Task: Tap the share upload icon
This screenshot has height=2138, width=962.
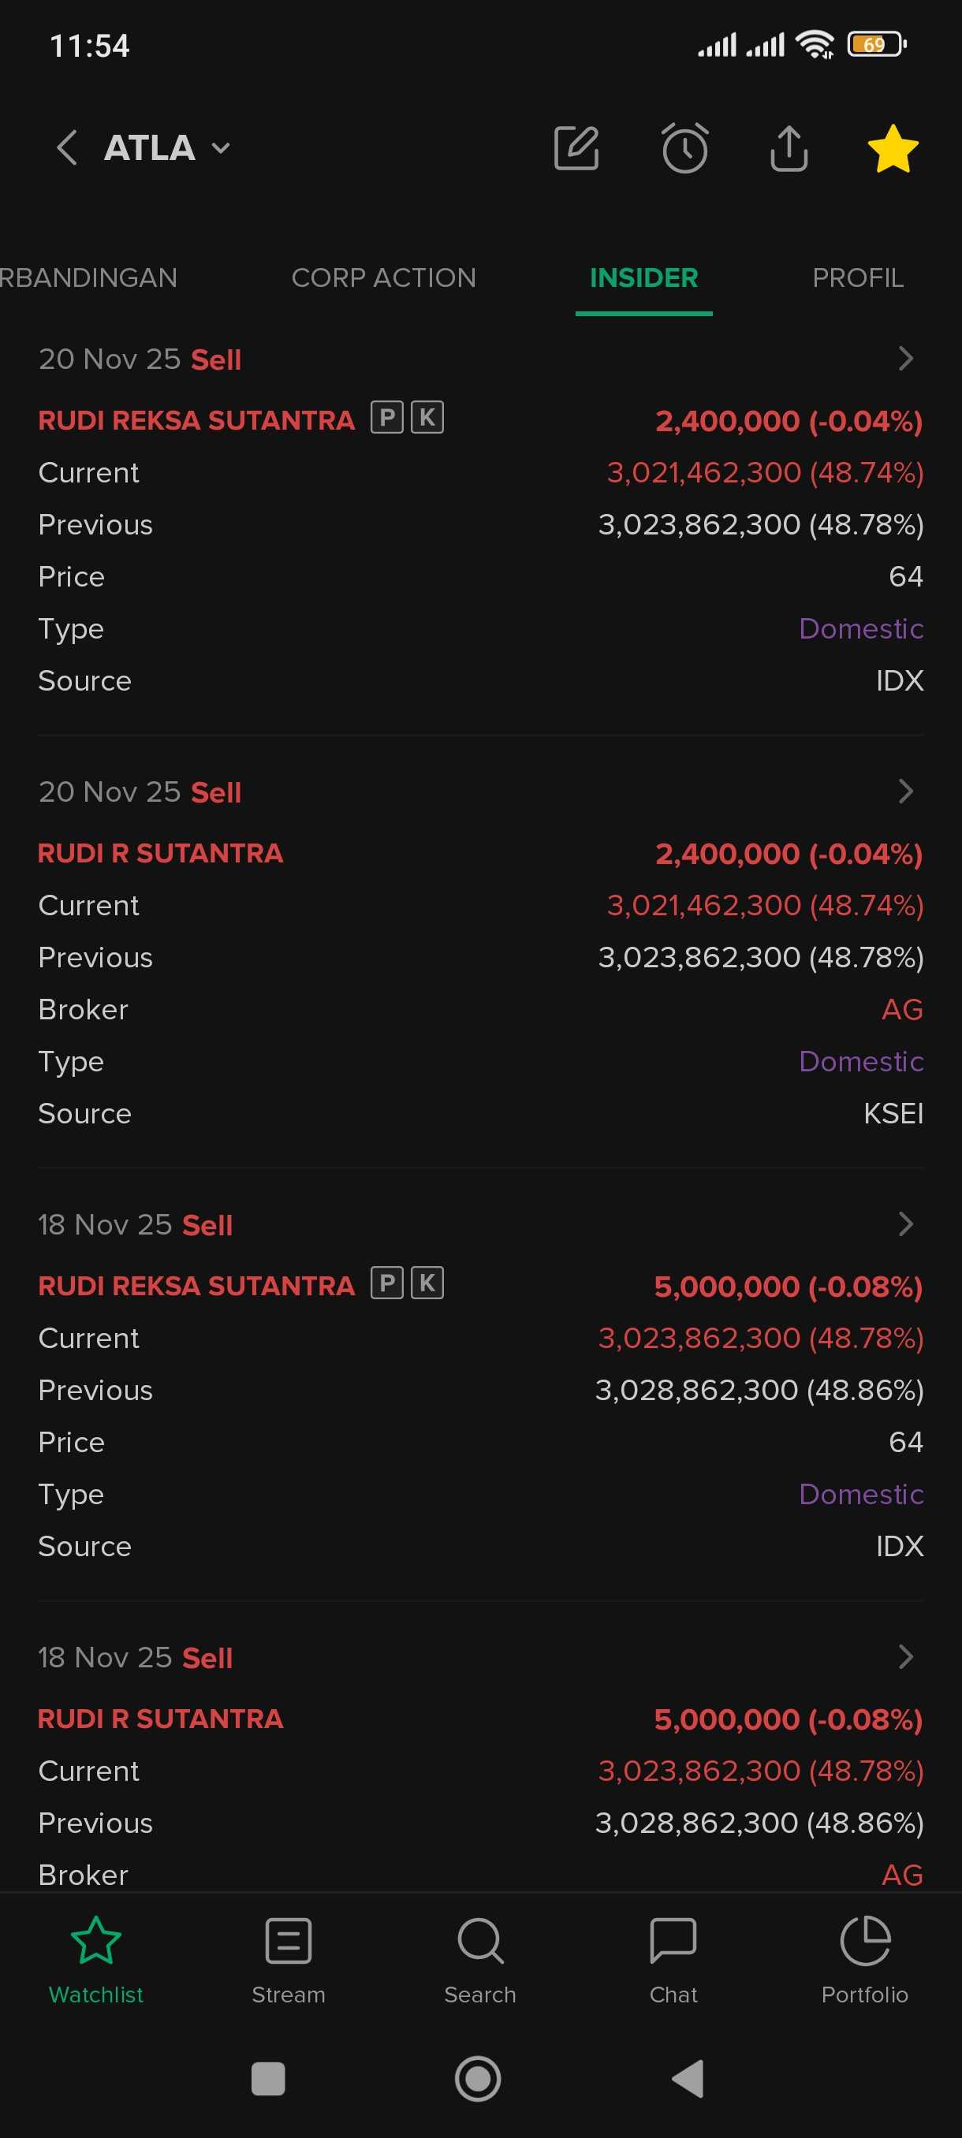Action: click(x=789, y=148)
